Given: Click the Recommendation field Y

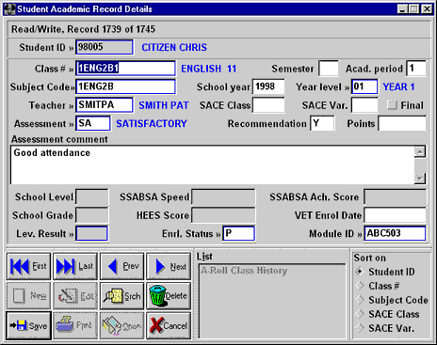Looking at the screenshot, I should (x=322, y=123).
